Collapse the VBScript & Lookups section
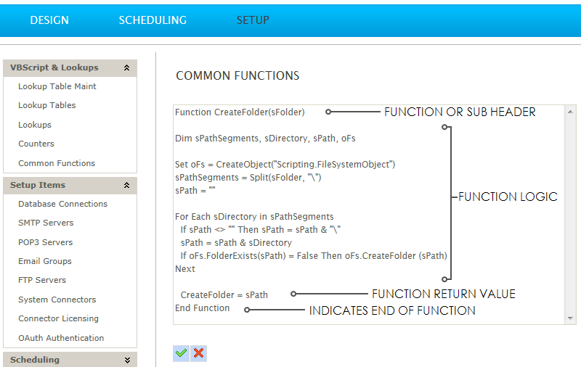 click(x=127, y=68)
